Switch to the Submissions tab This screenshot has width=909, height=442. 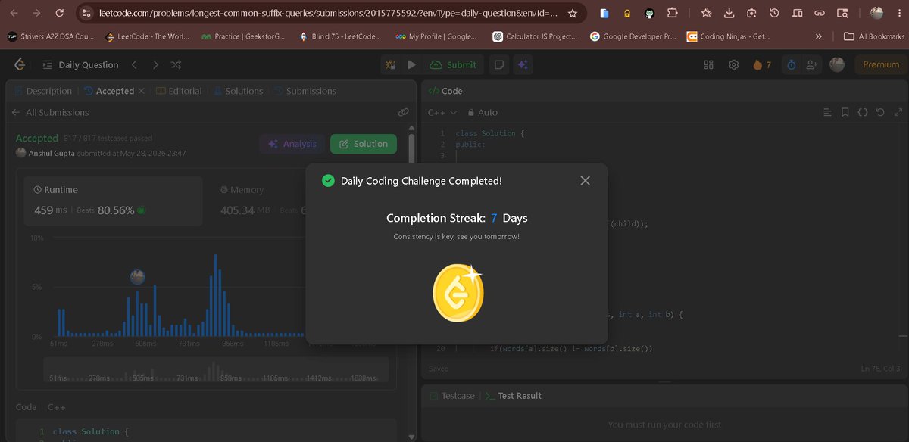(x=305, y=91)
